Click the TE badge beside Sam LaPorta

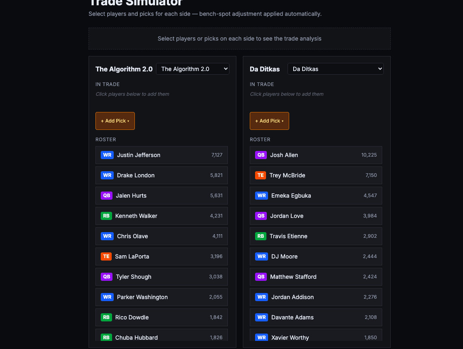pos(106,256)
